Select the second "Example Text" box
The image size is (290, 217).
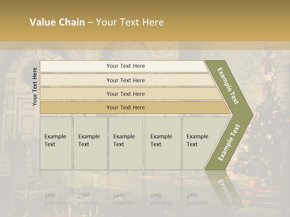pyautogui.click(x=90, y=143)
